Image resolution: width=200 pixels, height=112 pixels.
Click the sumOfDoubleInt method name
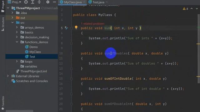118,104
